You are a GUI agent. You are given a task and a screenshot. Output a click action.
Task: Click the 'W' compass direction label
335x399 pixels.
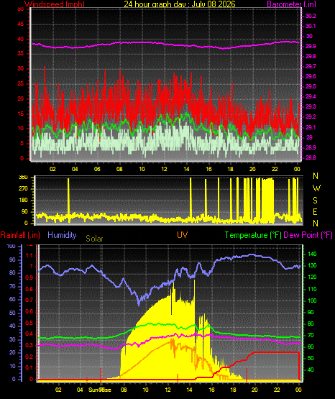[316, 188]
